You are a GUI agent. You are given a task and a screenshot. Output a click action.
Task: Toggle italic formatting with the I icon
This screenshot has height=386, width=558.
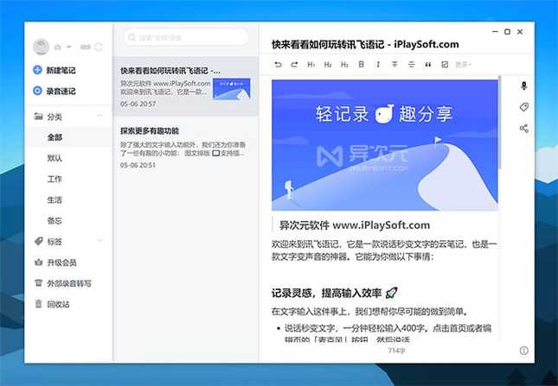[378, 64]
